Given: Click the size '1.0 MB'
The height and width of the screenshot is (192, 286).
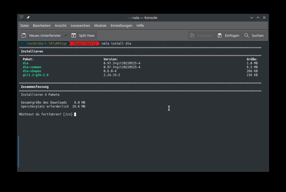Looking at the screenshot, I should click(252, 63).
